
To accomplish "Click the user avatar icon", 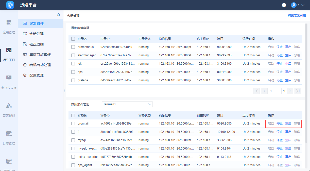I will click(x=294, y=5).
